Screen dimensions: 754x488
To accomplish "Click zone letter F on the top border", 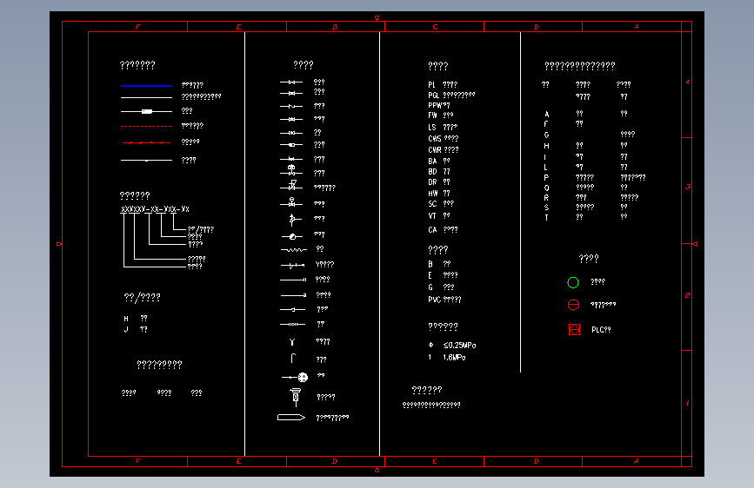I will coord(137,27).
